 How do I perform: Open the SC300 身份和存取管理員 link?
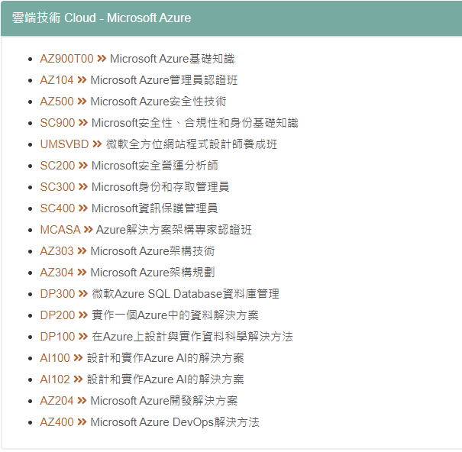coord(134,187)
